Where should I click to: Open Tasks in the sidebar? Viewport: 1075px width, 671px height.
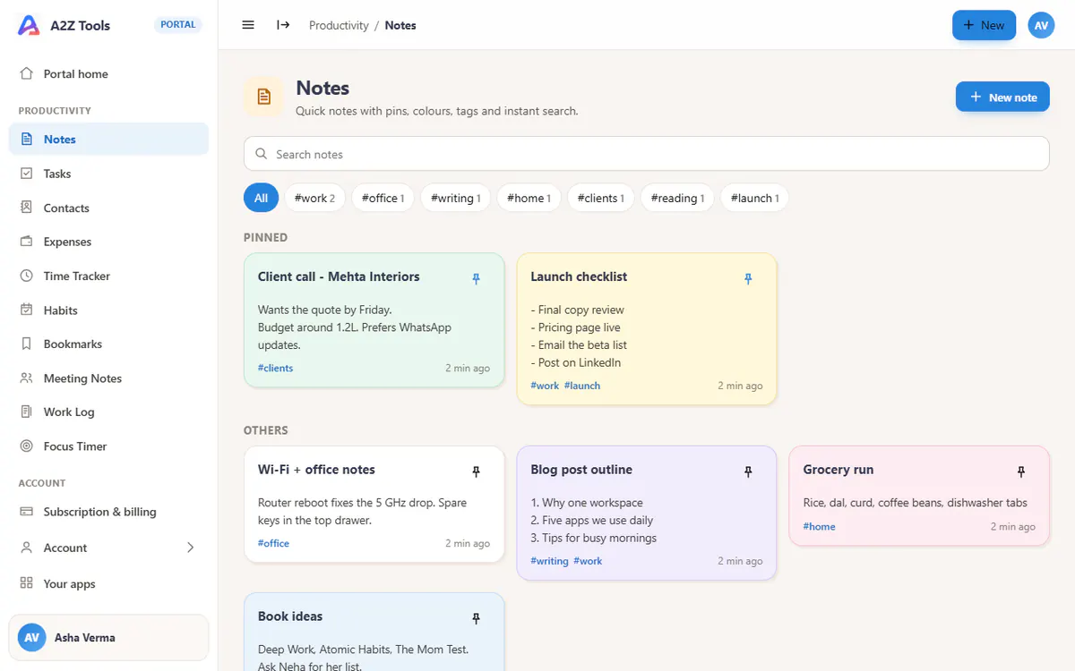coord(108,174)
